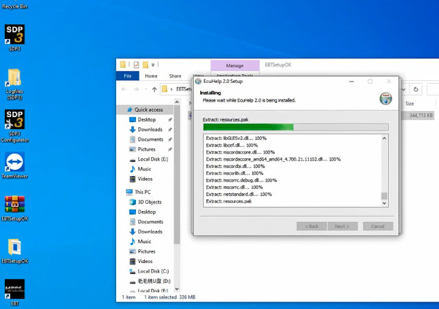Open Videos under Quick access

coord(145,179)
